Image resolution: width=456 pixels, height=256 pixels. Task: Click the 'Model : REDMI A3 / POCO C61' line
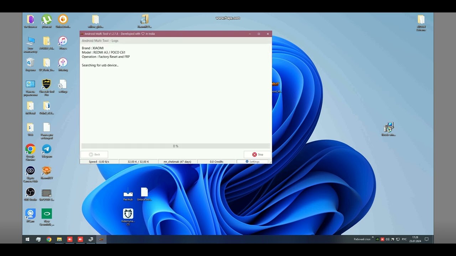coord(104,53)
